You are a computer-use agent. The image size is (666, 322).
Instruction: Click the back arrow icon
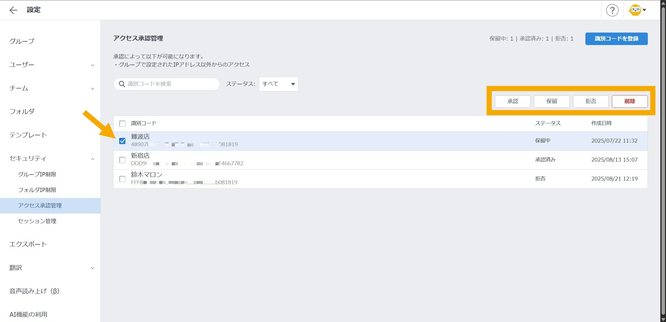tap(13, 10)
